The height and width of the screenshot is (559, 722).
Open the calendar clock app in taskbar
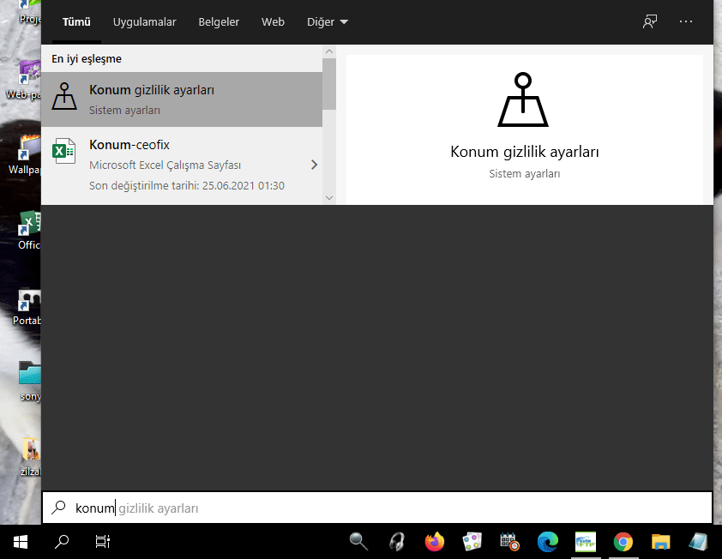tap(509, 542)
